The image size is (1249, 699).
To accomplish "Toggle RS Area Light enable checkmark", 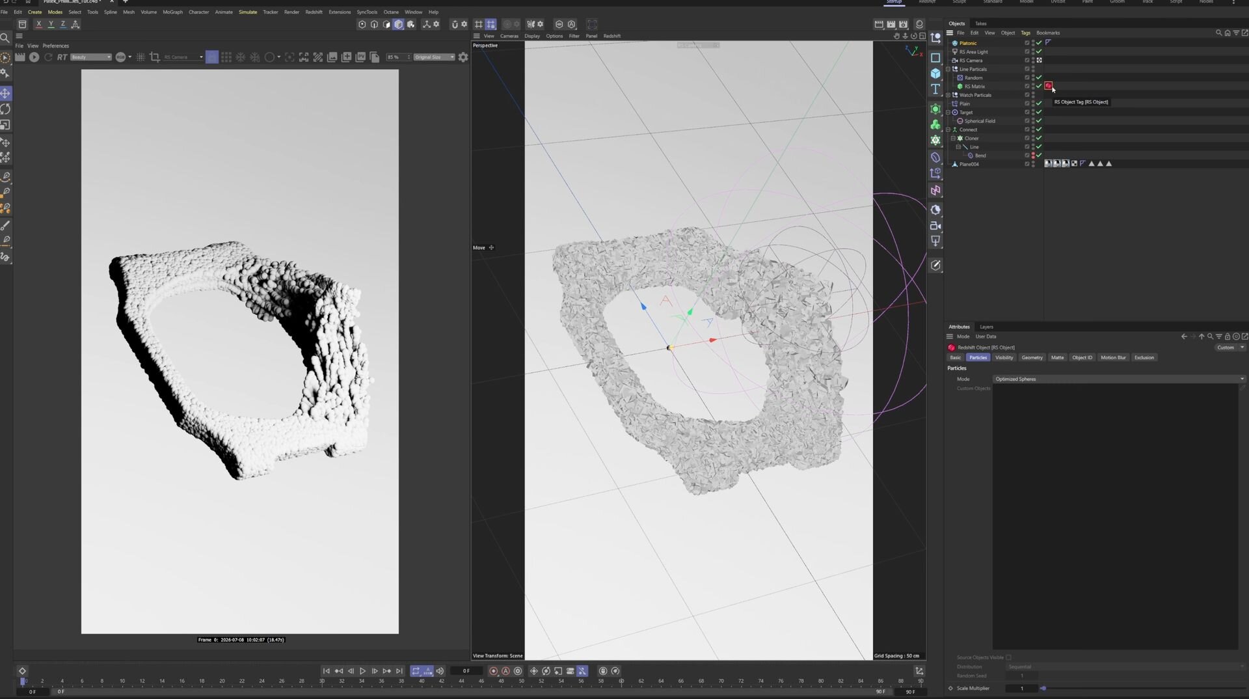I will [x=1039, y=51].
